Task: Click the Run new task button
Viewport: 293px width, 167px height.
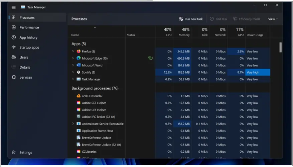Action: point(191,19)
